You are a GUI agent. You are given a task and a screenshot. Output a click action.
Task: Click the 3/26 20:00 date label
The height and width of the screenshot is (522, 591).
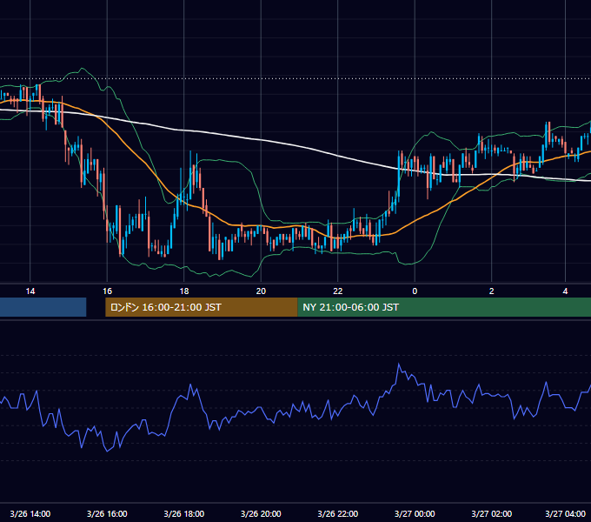pos(261,513)
